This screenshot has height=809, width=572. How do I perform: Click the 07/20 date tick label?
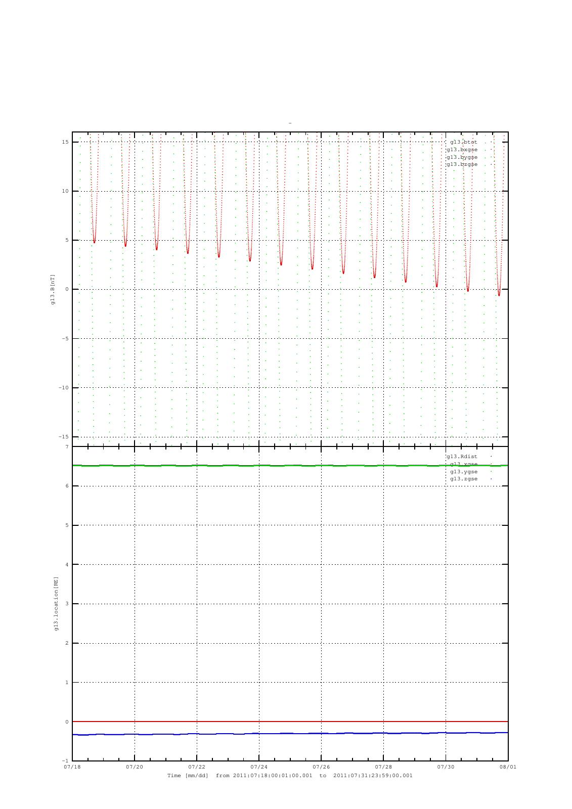coord(135,767)
